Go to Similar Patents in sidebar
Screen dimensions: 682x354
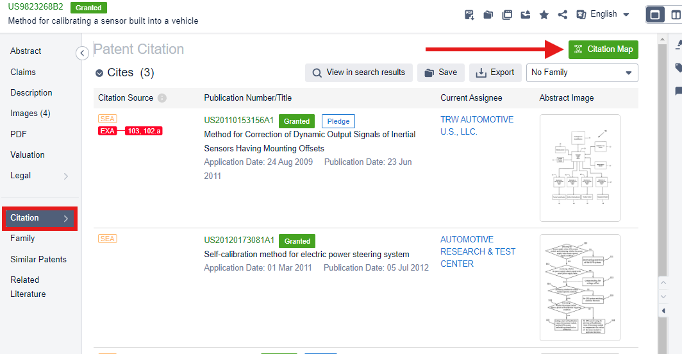(x=38, y=259)
